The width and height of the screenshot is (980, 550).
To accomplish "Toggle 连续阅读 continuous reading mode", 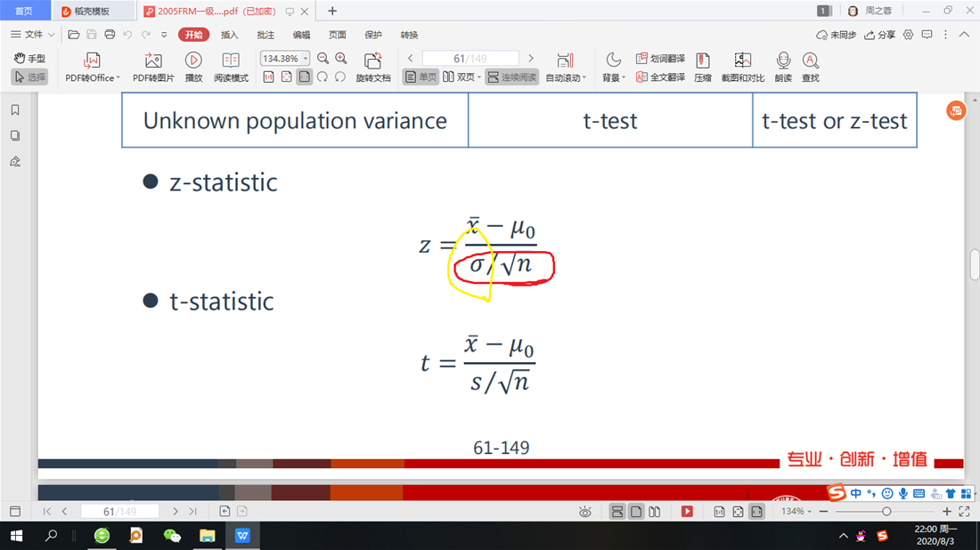I will pyautogui.click(x=512, y=77).
